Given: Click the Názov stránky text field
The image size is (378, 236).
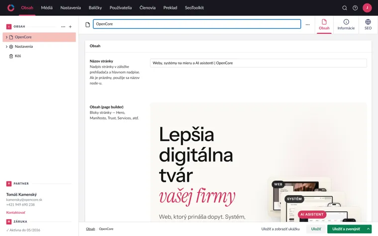Looking at the screenshot, I should [259, 63].
